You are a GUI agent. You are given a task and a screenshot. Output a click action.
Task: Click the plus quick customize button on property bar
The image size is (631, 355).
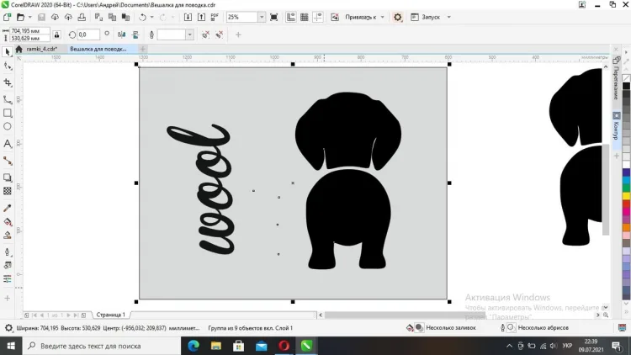click(238, 35)
